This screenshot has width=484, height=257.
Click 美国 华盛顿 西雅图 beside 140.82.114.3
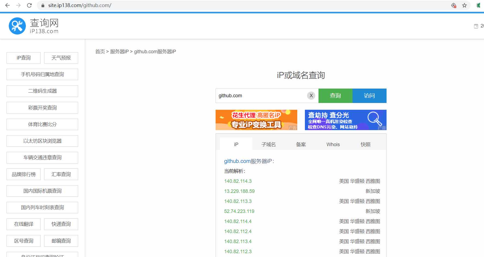(360, 181)
